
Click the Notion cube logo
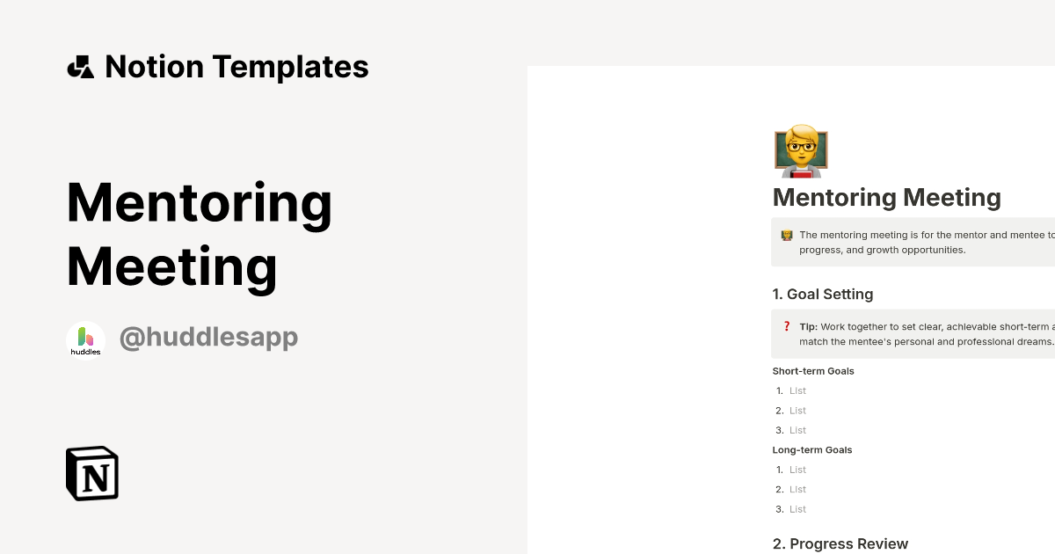pyautogui.click(x=92, y=473)
